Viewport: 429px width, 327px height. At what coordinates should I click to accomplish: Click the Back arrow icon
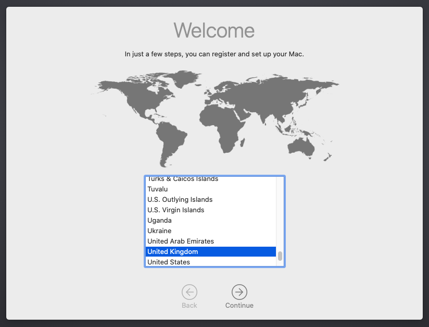(x=190, y=292)
